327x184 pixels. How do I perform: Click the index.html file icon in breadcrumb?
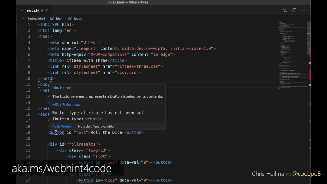pyautogui.click(x=24, y=19)
